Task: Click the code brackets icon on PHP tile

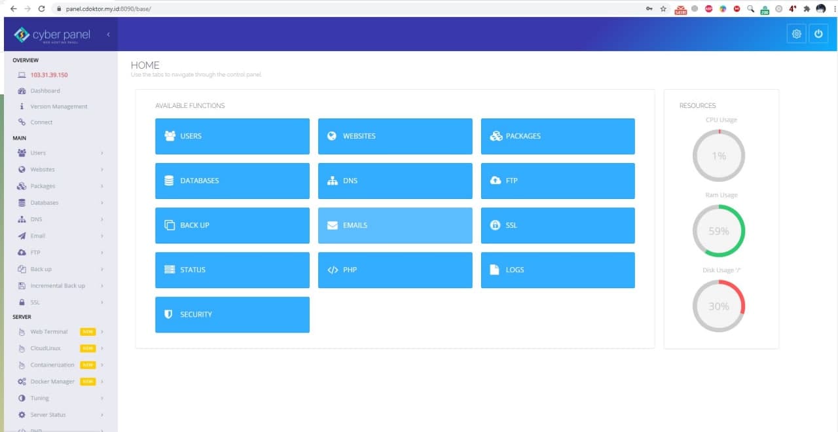Action: (332, 270)
